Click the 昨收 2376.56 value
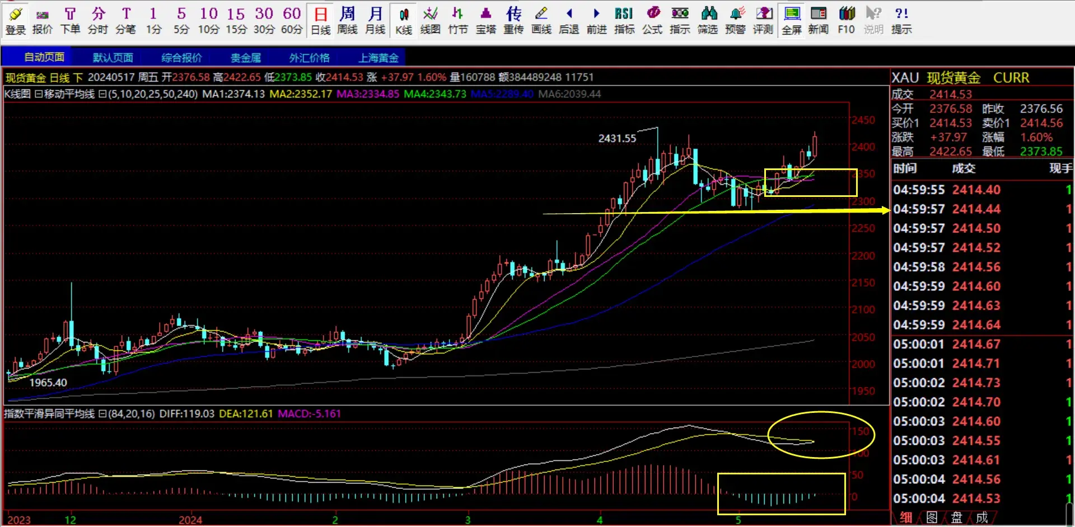Screen dimensions: 1075x527 [x=1041, y=109]
